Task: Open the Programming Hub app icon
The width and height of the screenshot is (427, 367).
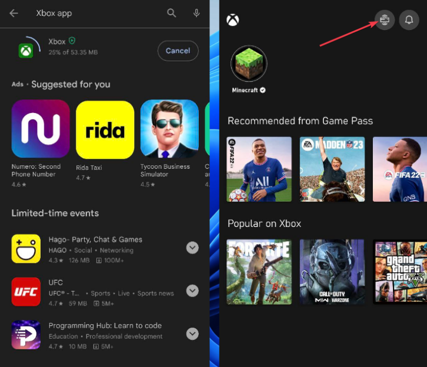Action: click(x=26, y=335)
